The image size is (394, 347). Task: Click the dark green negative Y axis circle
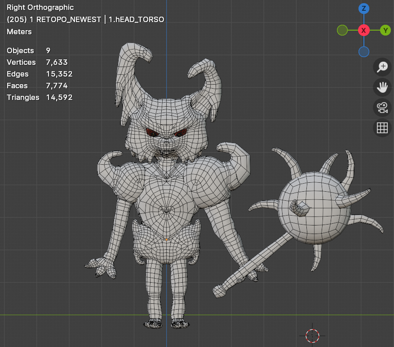pos(342,30)
